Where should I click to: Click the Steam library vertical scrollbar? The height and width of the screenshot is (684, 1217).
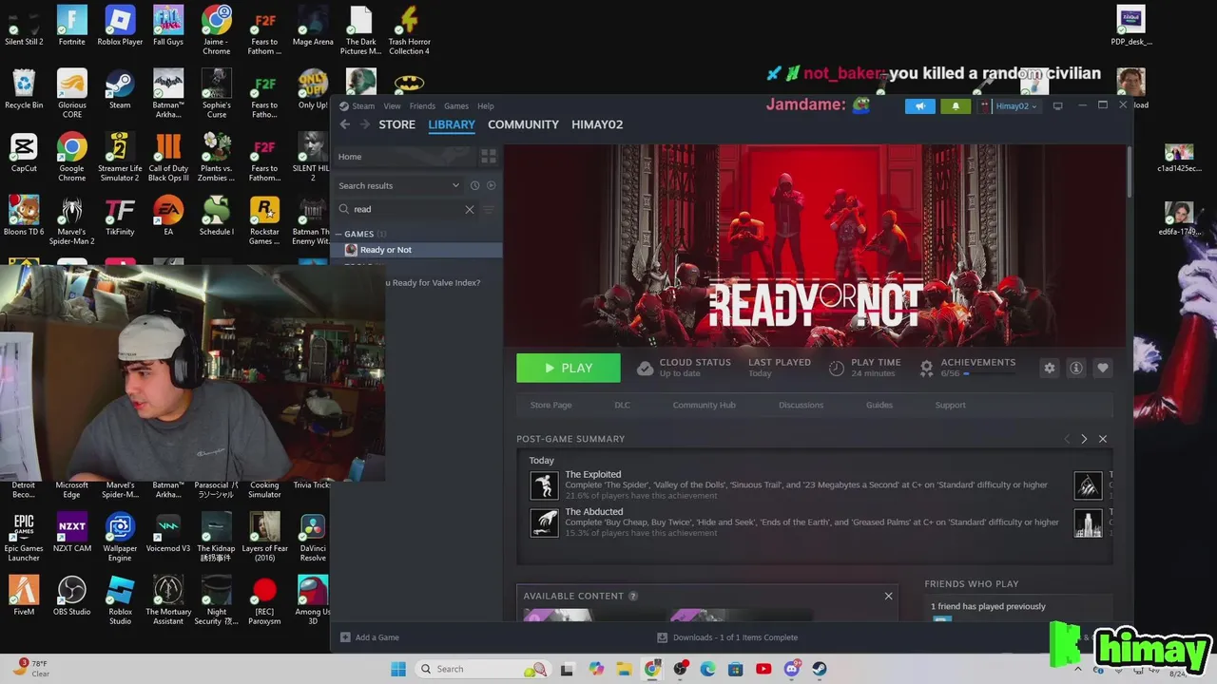pos(1129,171)
